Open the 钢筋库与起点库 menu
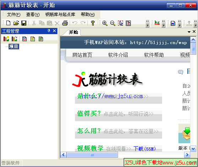 point(60,15)
